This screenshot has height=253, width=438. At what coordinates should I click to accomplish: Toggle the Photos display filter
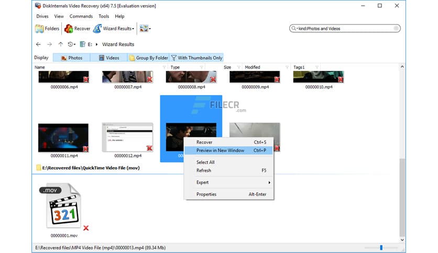coord(71,57)
